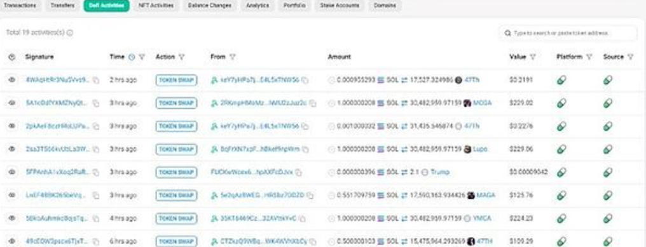646x247 pixels.
Task: Click the Source icon in the $125.76 row
Action: (x=608, y=196)
